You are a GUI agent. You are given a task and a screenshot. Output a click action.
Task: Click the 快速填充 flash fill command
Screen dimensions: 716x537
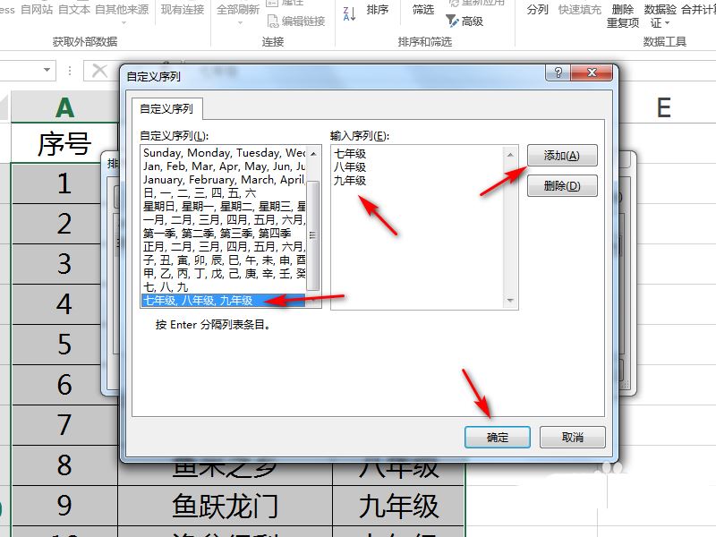point(580,10)
